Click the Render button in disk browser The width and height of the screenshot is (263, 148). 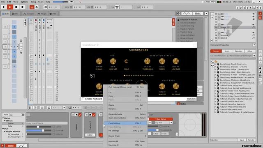coord(251,140)
